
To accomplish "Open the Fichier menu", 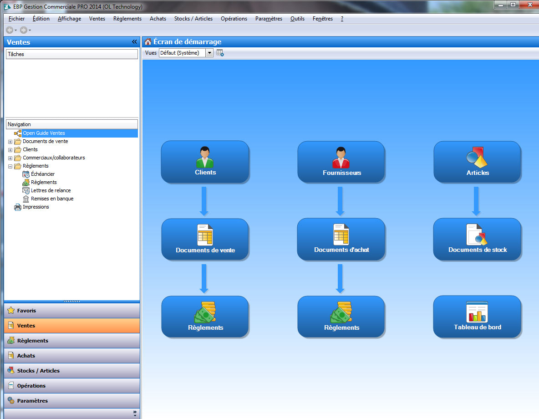I will coord(16,19).
